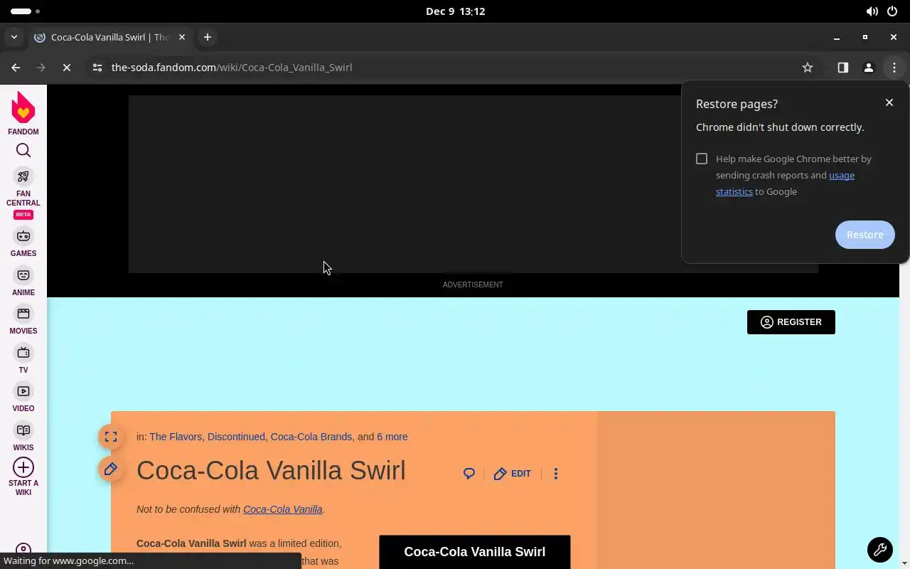Open the Discontinued category link

236,437
